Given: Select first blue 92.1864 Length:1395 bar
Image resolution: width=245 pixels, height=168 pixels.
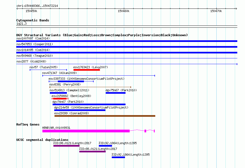Looking at the screenshot, I should tap(105, 146).
